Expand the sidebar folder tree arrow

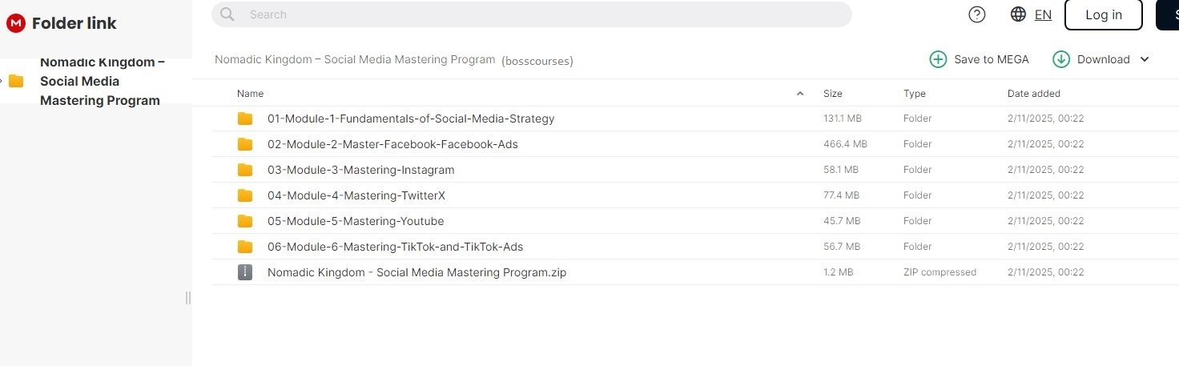point(2,81)
